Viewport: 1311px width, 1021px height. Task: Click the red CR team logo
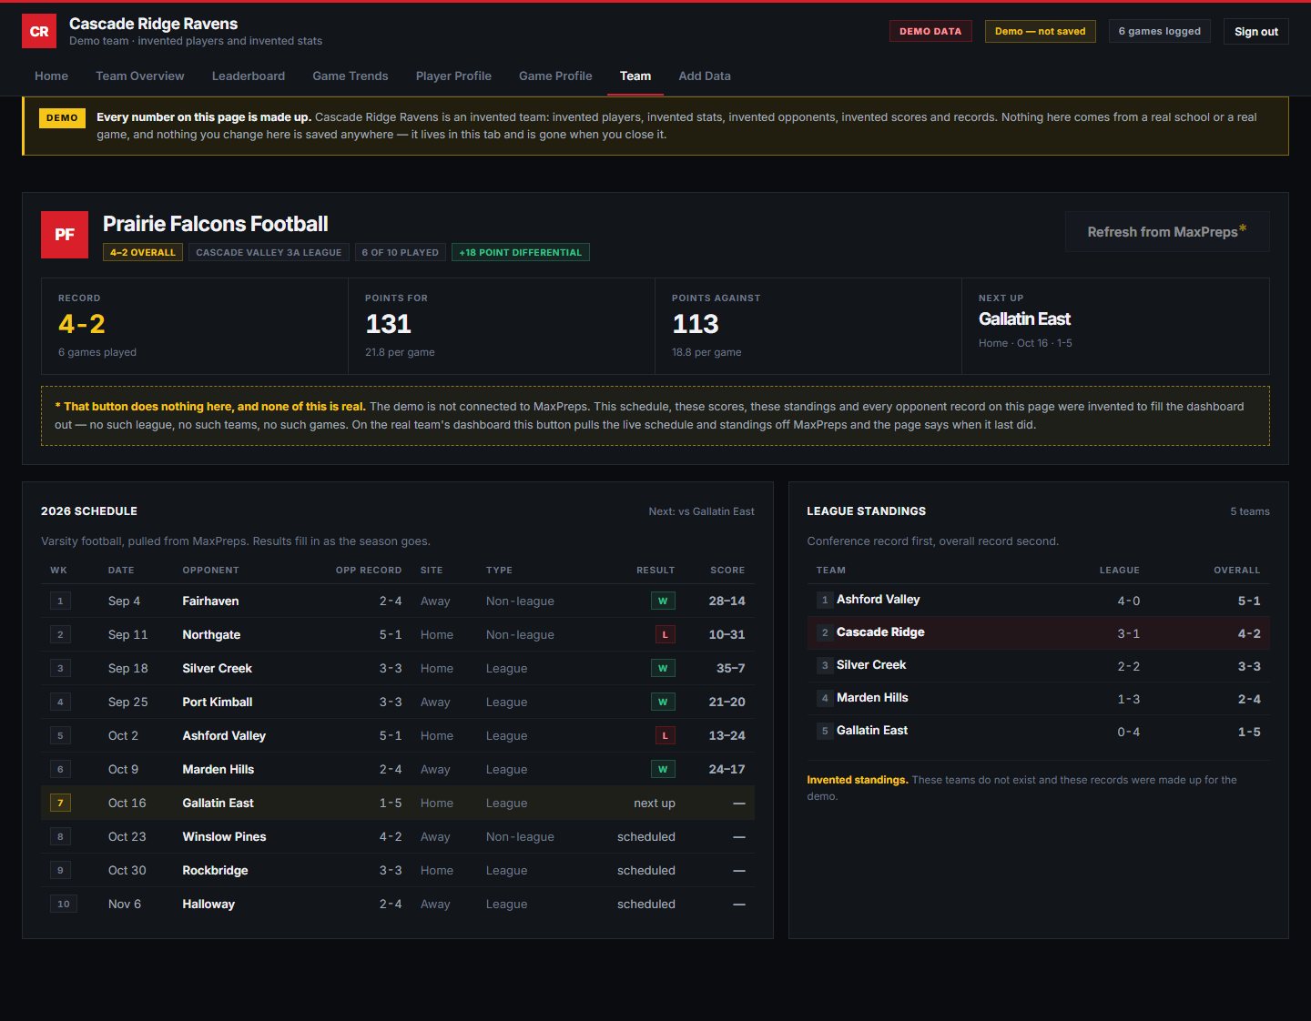[x=39, y=31]
